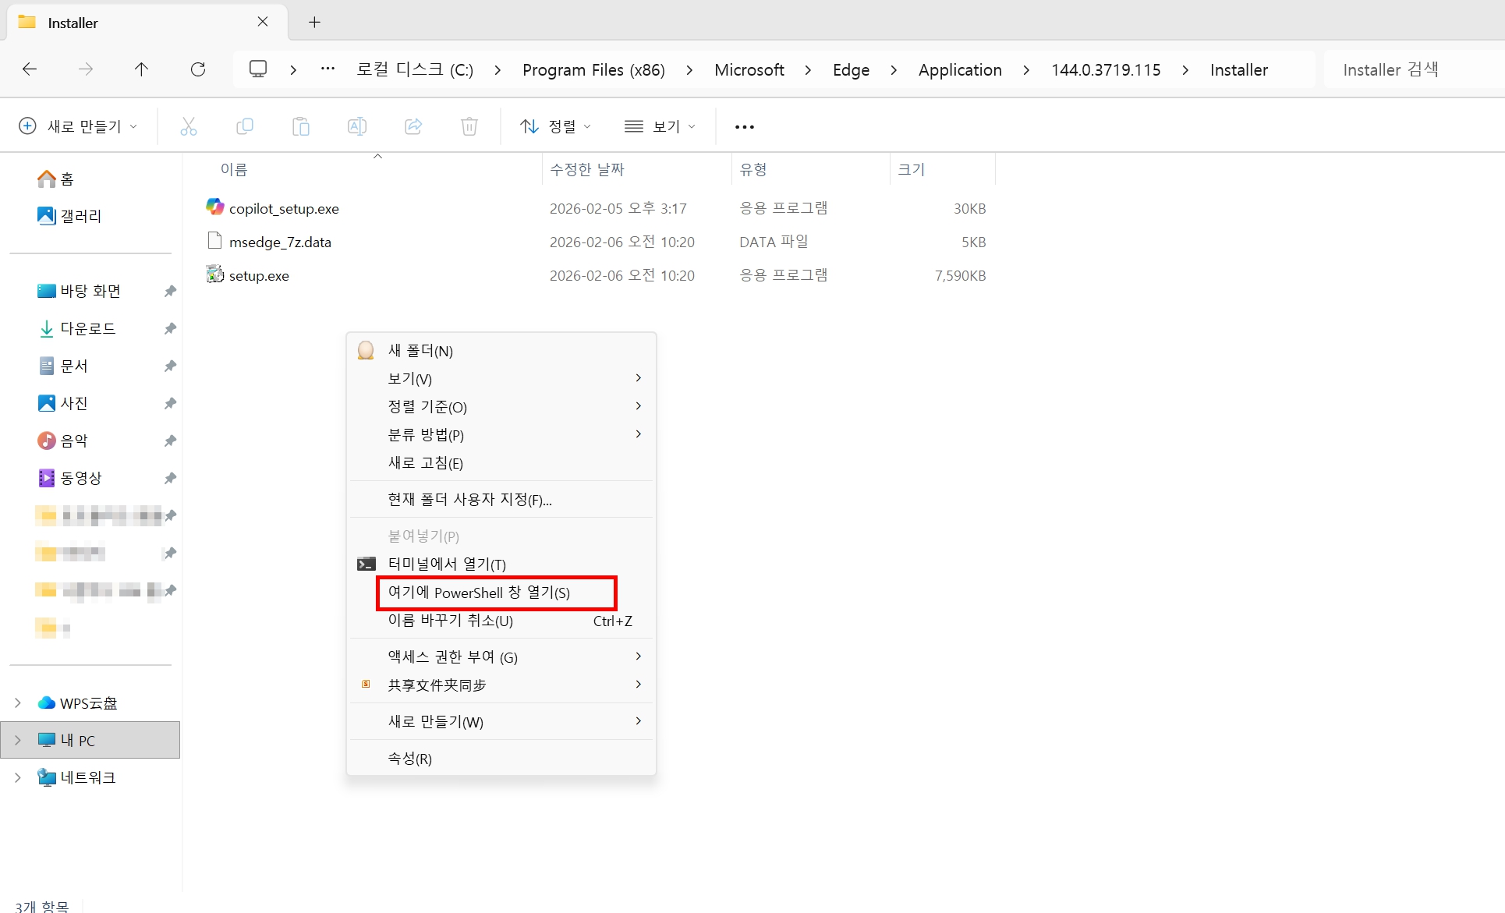The width and height of the screenshot is (1505, 913).
Task: Click the Cut scissors icon
Action: click(x=189, y=126)
